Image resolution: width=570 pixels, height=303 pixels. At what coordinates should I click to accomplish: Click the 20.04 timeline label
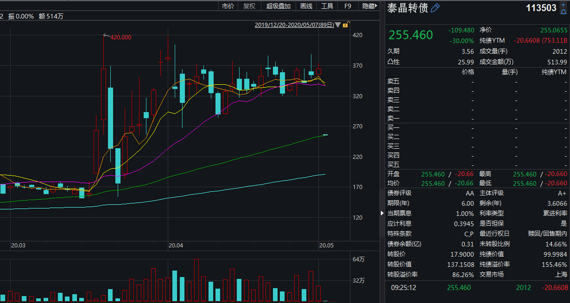coord(176,245)
